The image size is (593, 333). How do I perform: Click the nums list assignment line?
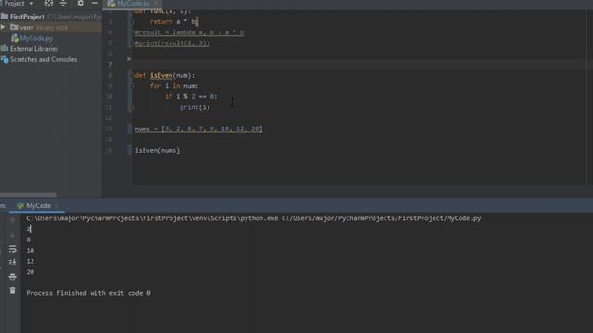[x=198, y=129]
